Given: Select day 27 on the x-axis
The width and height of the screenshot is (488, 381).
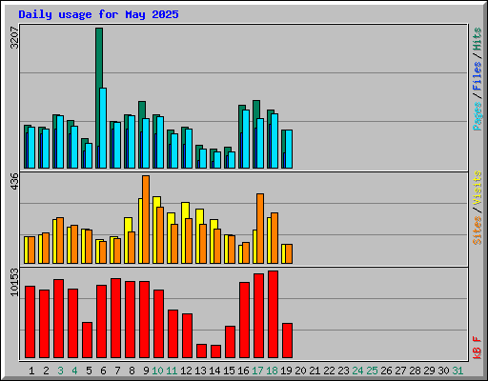Looking at the screenshot, I should click(x=400, y=371).
